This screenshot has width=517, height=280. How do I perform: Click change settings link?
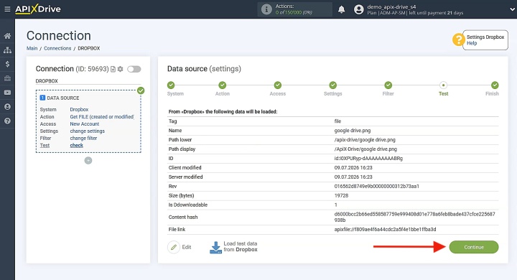tap(88, 131)
